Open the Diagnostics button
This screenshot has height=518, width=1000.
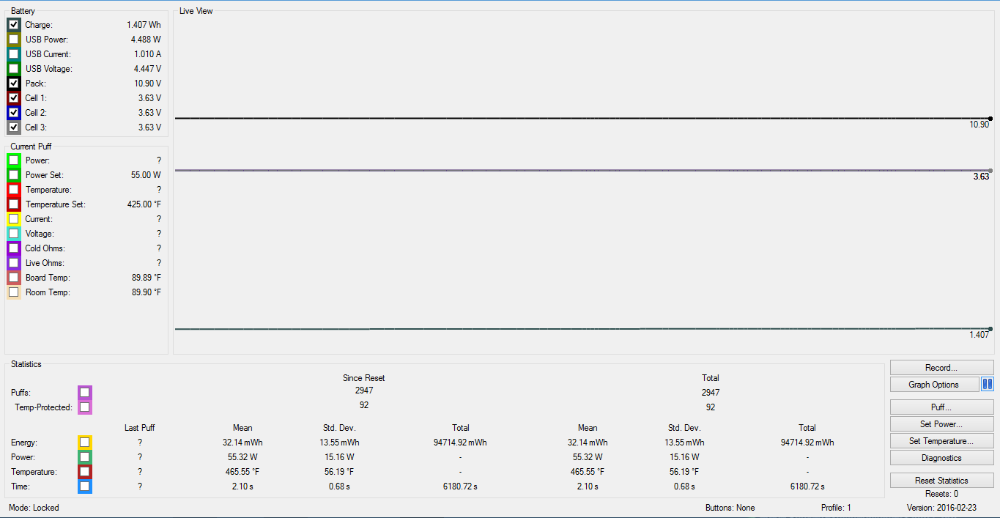941,458
